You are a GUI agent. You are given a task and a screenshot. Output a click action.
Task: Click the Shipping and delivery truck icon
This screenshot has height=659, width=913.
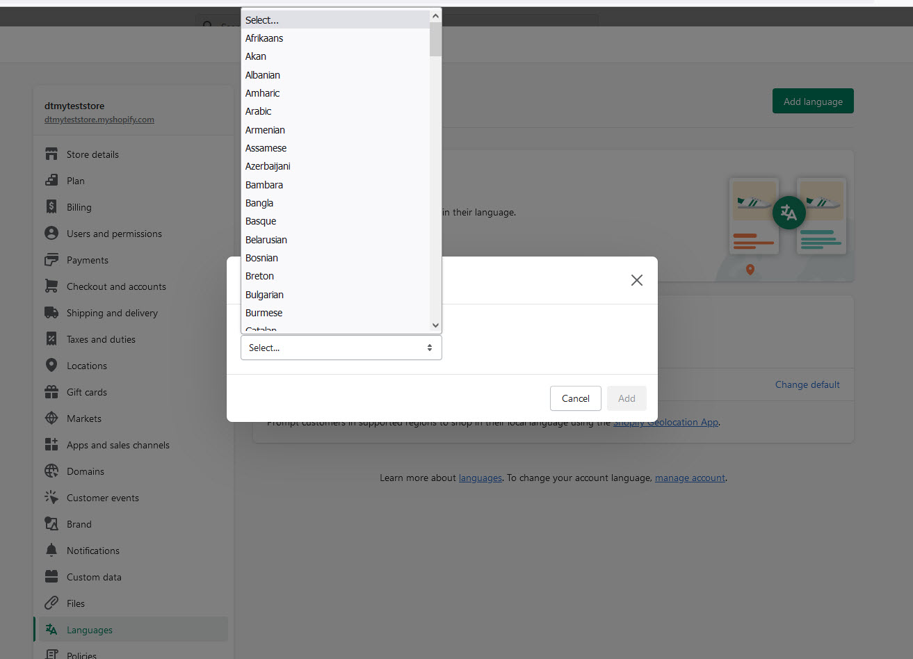[x=51, y=313]
